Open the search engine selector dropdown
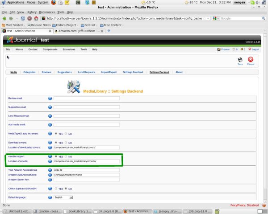This screenshot has height=214, width=268. [x=216, y=18]
